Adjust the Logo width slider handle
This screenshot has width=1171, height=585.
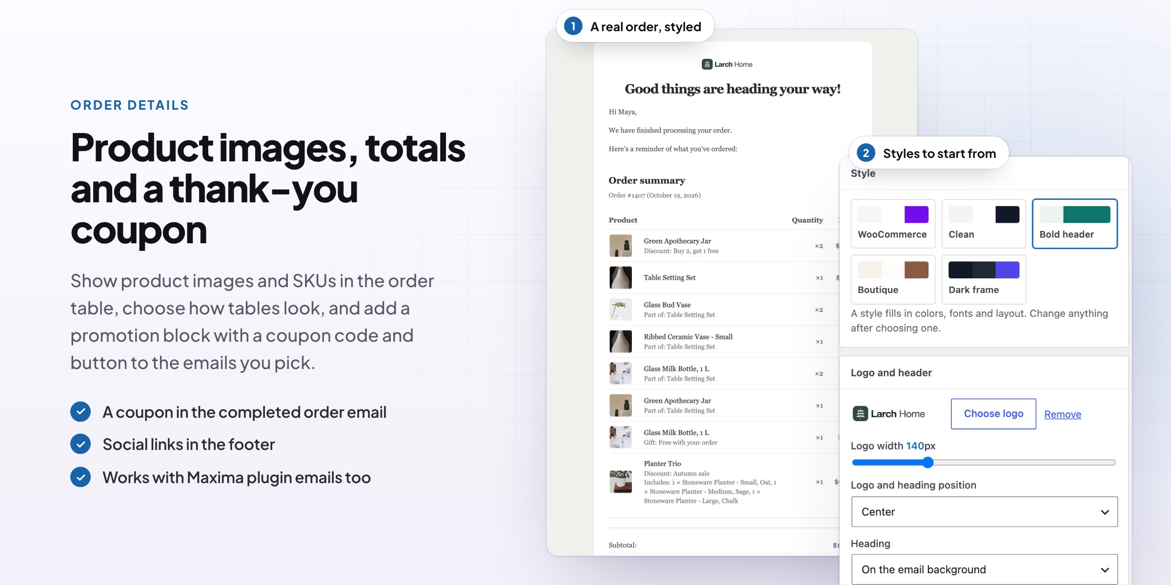pos(928,463)
